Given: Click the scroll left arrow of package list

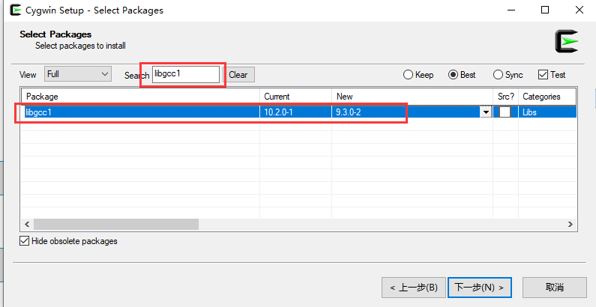Looking at the screenshot, I should 27,225.
